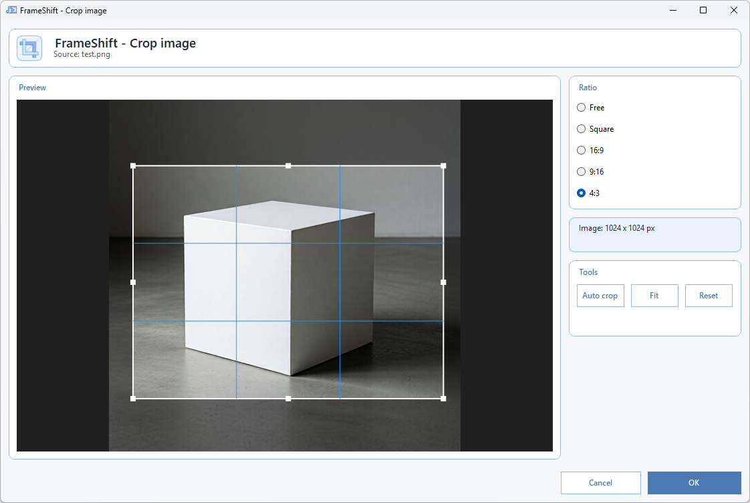Click the Fit button
This screenshot has height=503, width=750.
654,296
